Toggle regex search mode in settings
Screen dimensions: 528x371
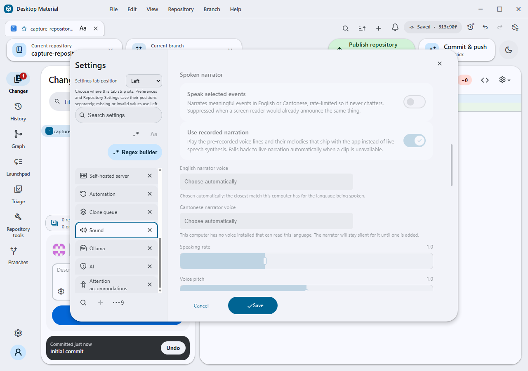(136, 134)
